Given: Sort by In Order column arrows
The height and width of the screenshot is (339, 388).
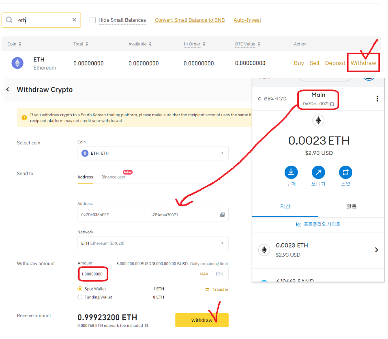Looking at the screenshot, I should pyautogui.click(x=204, y=44).
